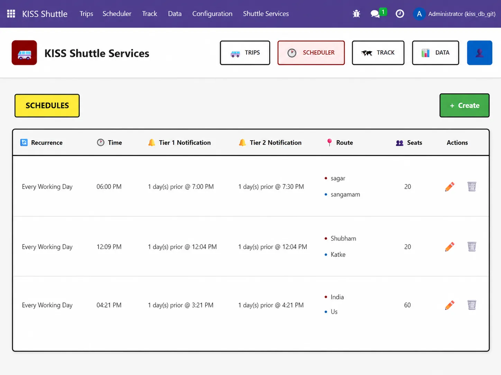Click the DATA button
This screenshot has height=375, width=501.
pyautogui.click(x=436, y=53)
